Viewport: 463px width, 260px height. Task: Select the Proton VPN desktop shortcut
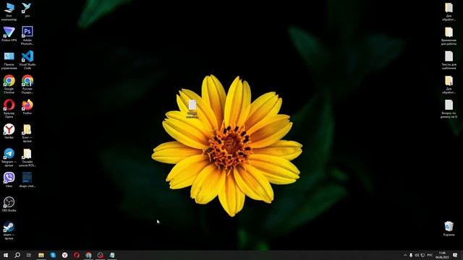pyautogui.click(x=9, y=34)
